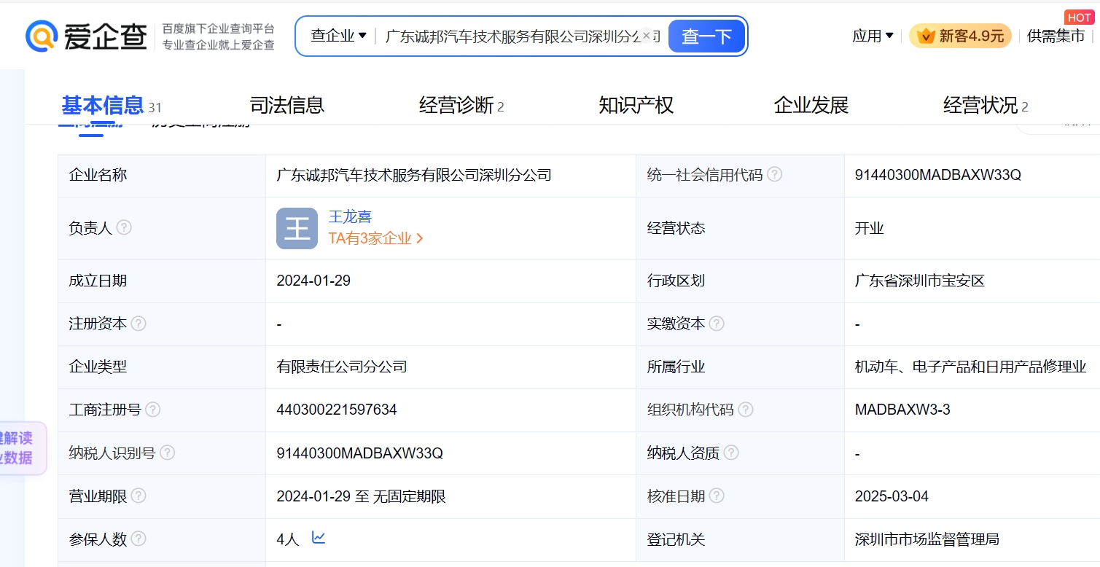Open the 参保人数 trend chart icon
The image size is (1100, 567).
pyautogui.click(x=319, y=538)
